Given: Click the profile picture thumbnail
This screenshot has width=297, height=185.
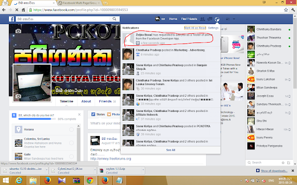Looking at the screenshot, I should pos(32,83).
